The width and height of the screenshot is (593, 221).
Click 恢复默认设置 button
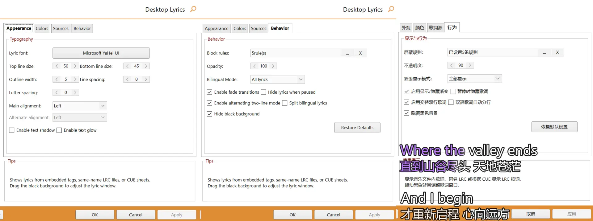tap(554, 127)
